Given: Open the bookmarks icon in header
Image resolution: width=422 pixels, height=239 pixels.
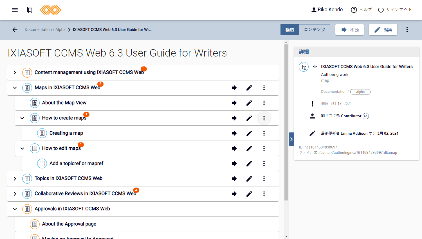Looking at the screenshot, I should [x=30, y=10].
